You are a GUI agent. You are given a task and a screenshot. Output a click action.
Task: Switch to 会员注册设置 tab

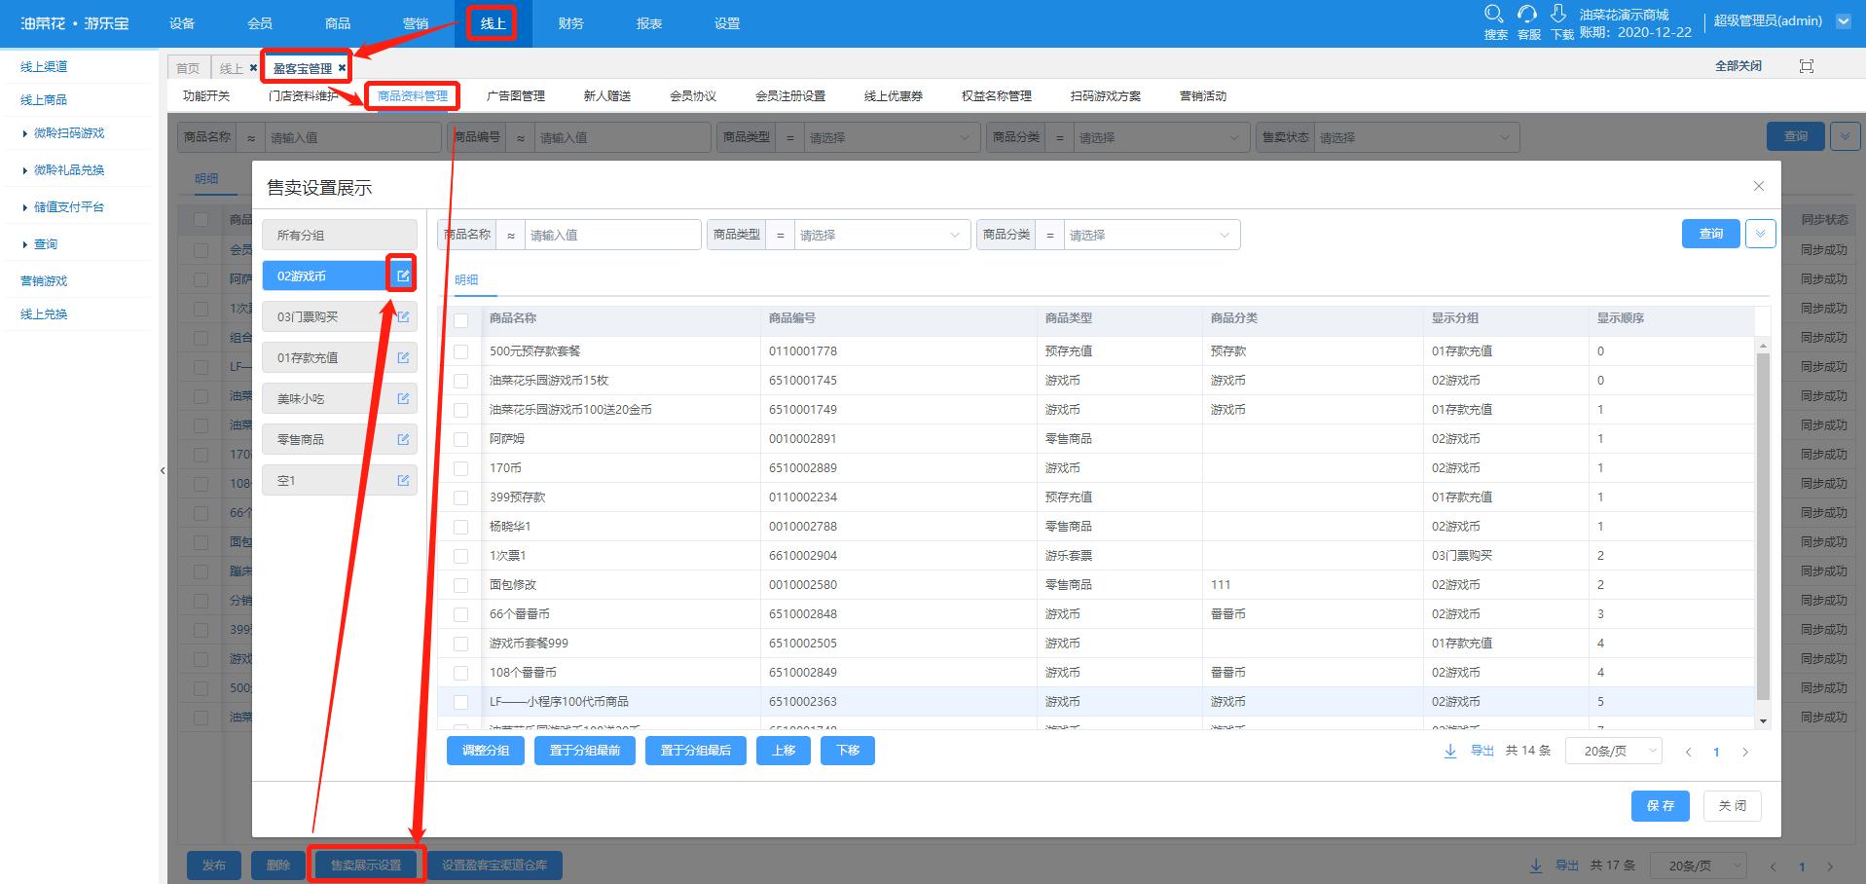pyautogui.click(x=790, y=96)
